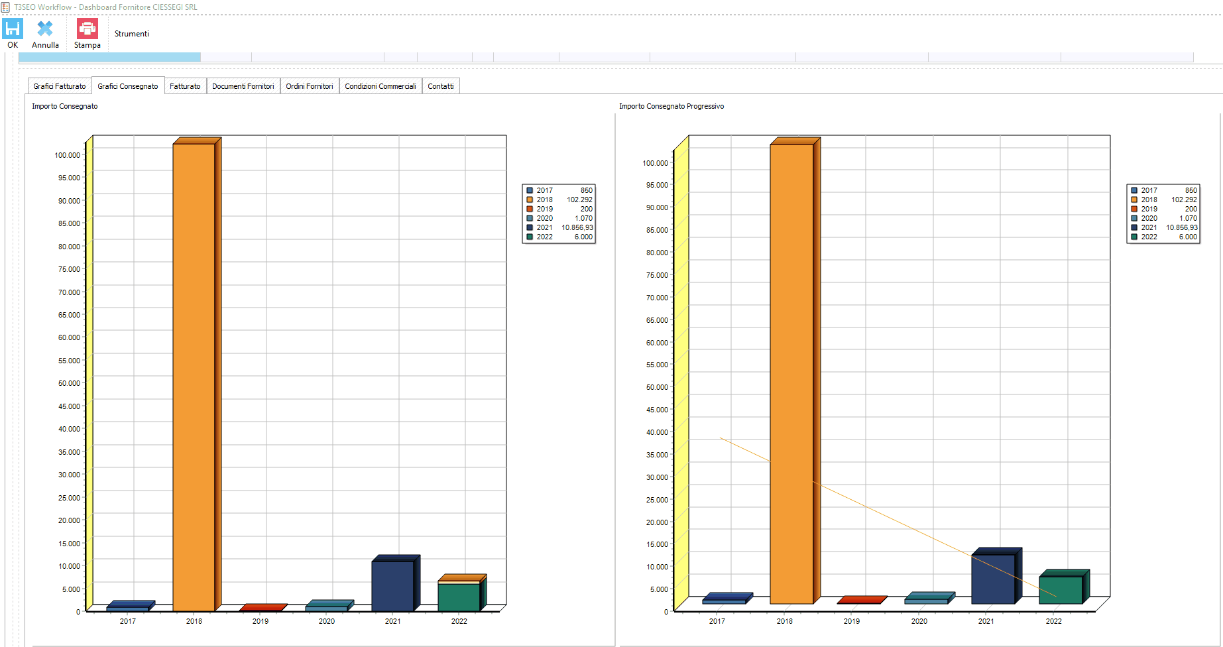Click the 2020 legend swatch in the Progressivo chart
Image resolution: width=1223 pixels, height=647 pixels.
click(1134, 218)
